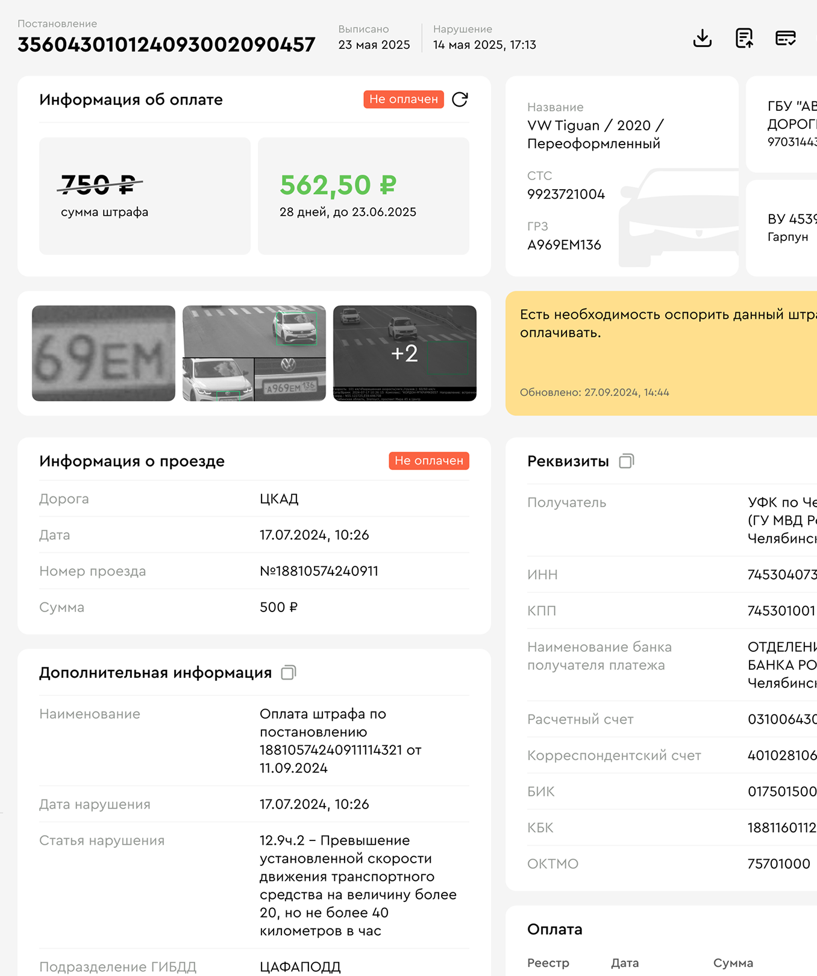This screenshot has height=976, width=817.
Task: Click the card payment check icon
Action: tap(785, 38)
